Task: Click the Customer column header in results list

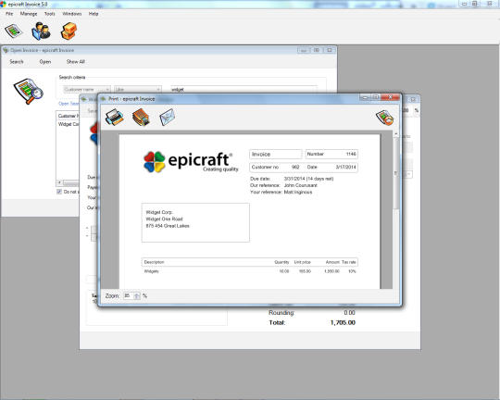Action: tap(68, 116)
